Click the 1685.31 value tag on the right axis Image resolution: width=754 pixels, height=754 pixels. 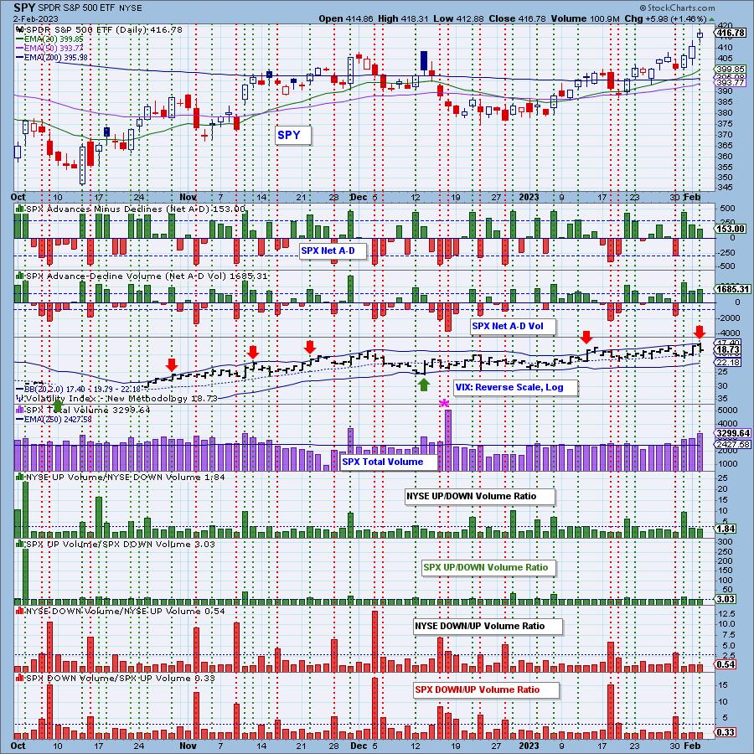click(733, 289)
